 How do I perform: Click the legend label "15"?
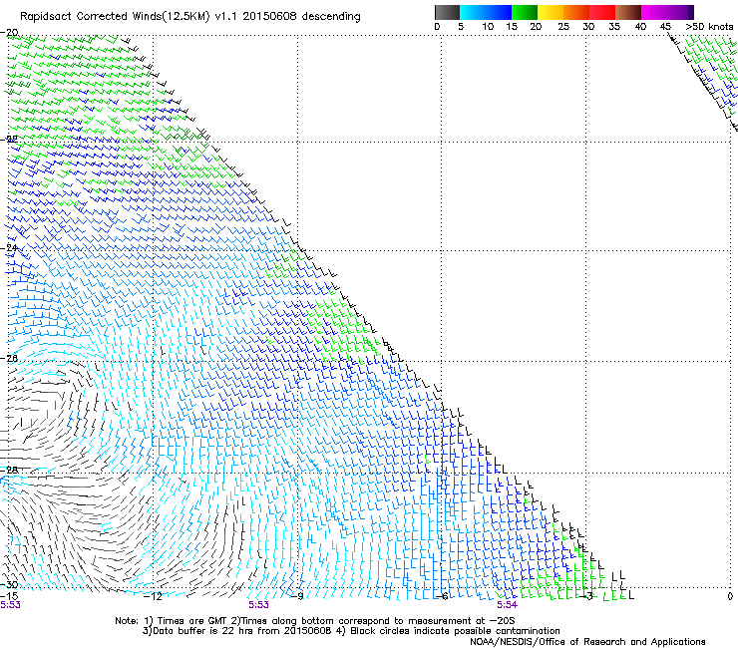512,27
